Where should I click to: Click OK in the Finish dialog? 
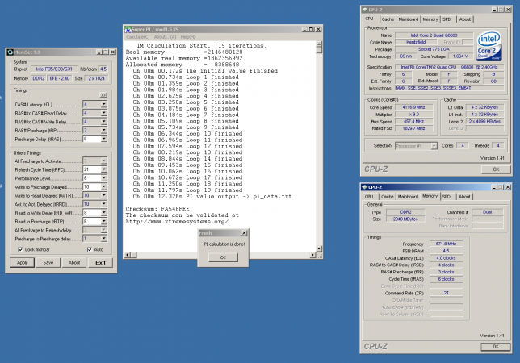point(223,257)
